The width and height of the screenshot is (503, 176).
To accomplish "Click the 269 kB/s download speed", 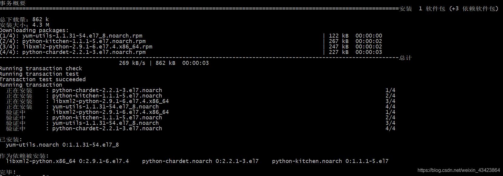I will 132,63.
